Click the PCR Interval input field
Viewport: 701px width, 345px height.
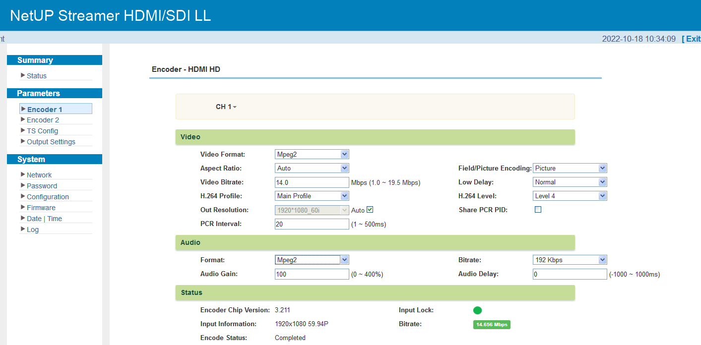[312, 224]
